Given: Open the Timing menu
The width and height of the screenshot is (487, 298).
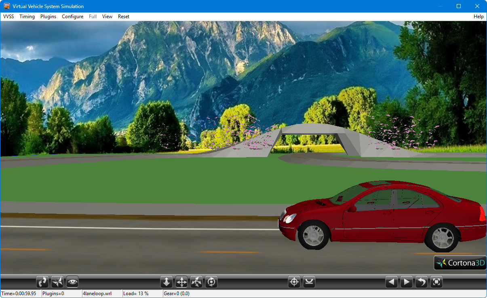Looking at the screenshot, I should point(27,17).
